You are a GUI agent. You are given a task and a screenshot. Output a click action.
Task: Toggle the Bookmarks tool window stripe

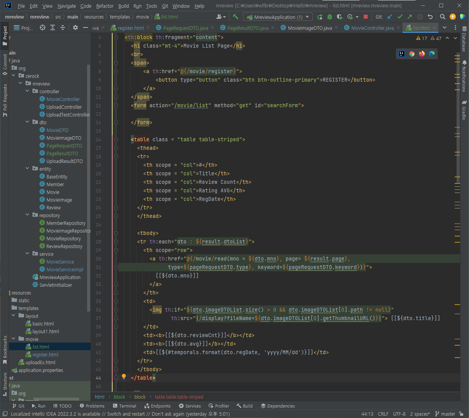(5, 350)
